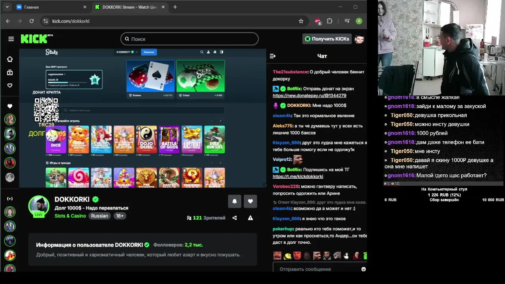Click the Получить KICKs button
The image size is (505, 284).
click(x=327, y=39)
